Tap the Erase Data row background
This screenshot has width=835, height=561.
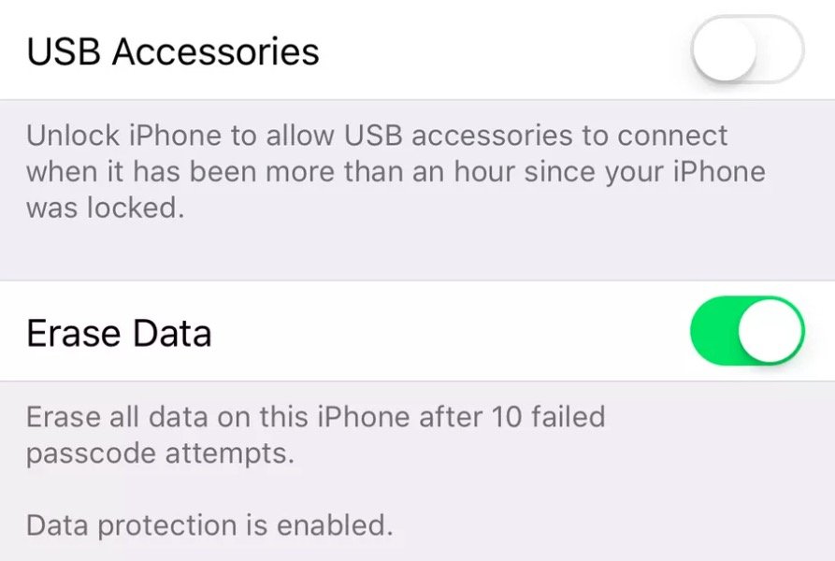[x=417, y=331]
